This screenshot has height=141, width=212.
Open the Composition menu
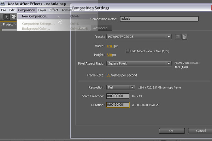pos(26,10)
